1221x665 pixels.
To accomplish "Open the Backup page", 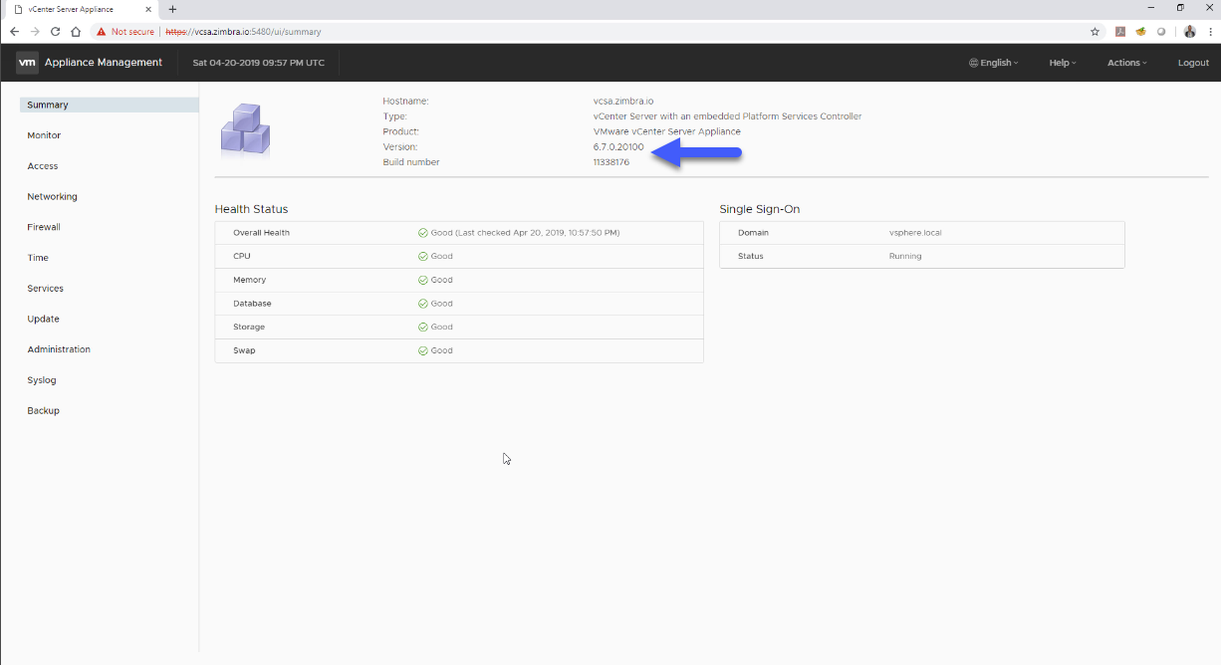I will 44,410.
